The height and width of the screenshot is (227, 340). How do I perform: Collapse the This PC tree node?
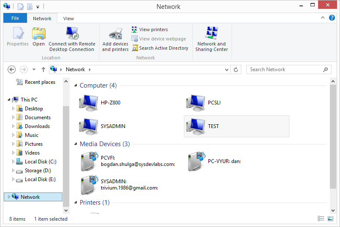point(9,100)
